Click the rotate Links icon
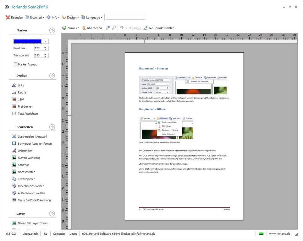The image size is (303, 241). 14,85
